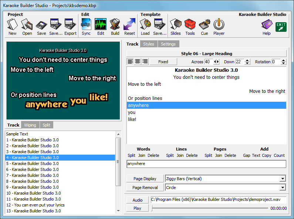Click Lines Join

click(x=180, y=155)
